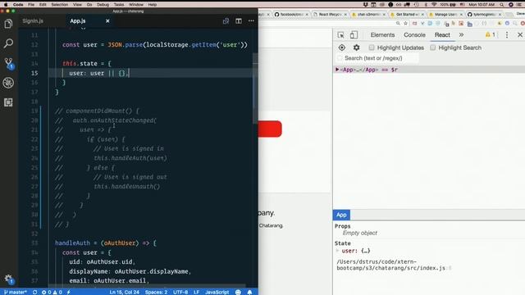The image size is (525, 295).
Task: Click the DevTools inspect element icon
Action: click(341, 34)
